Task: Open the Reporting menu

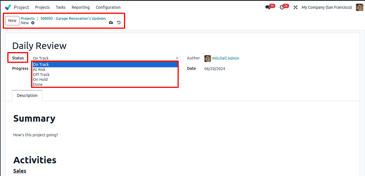Action: (x=81, y=7)
